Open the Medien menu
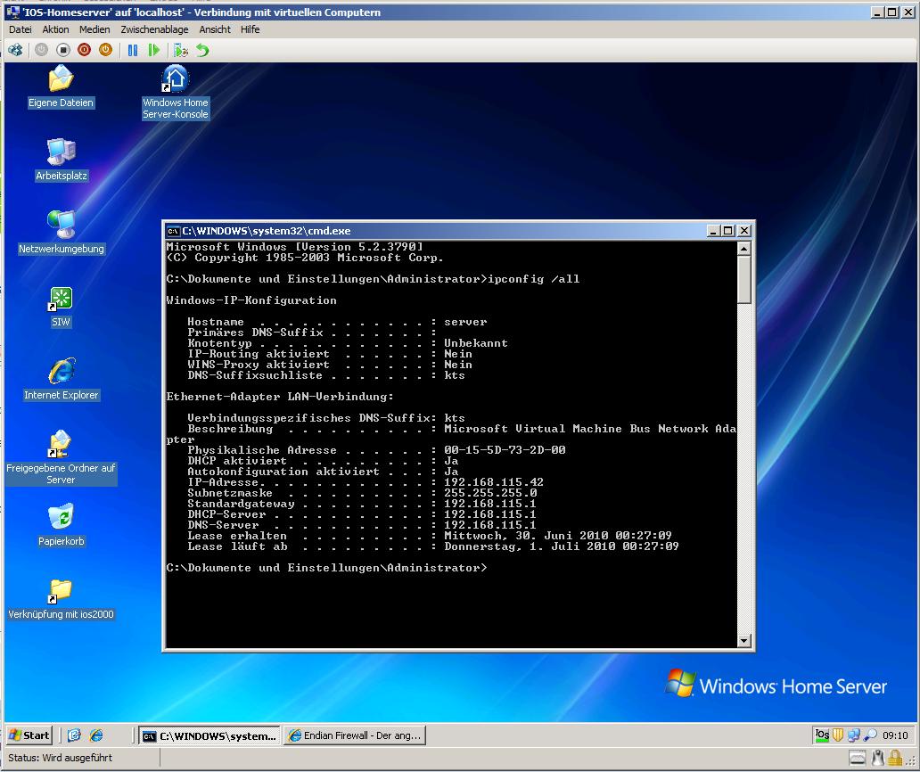Viewport: 920px width, 772px height. (x=94, y=29)
